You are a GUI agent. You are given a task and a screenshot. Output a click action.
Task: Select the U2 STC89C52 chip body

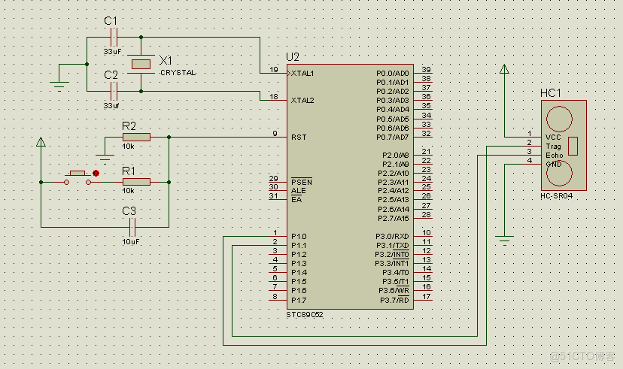tap(350, 186)
